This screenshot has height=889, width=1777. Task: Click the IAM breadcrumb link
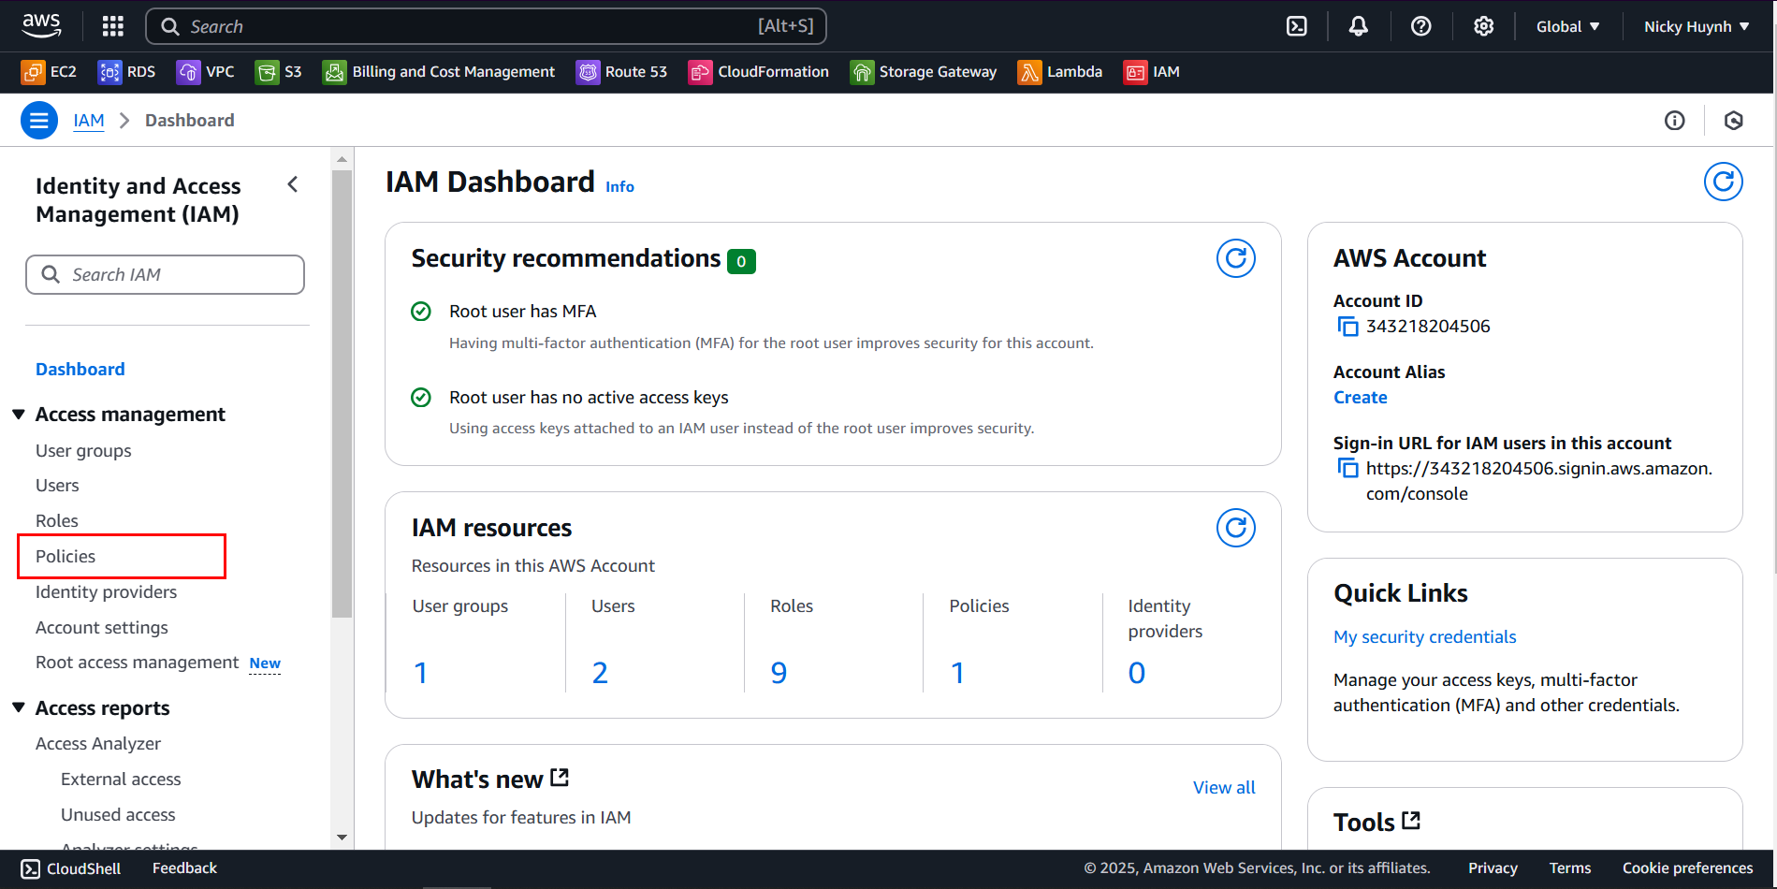tap(89, 121)
